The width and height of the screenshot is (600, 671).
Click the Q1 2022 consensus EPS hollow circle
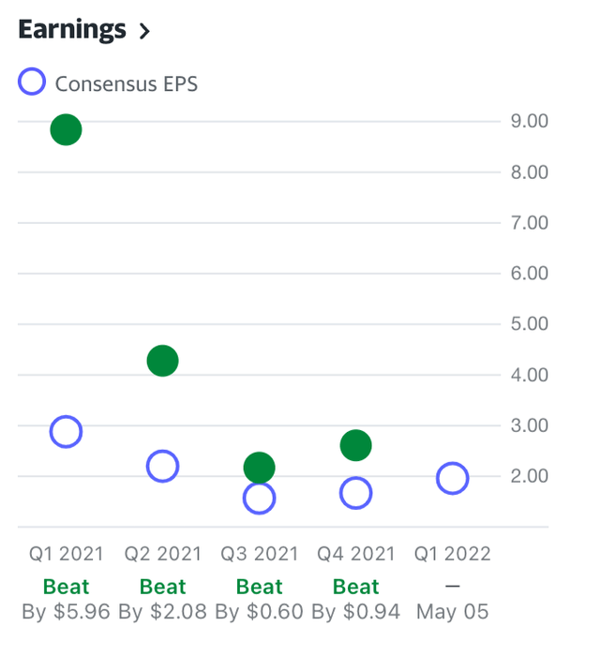pos(452,479)
